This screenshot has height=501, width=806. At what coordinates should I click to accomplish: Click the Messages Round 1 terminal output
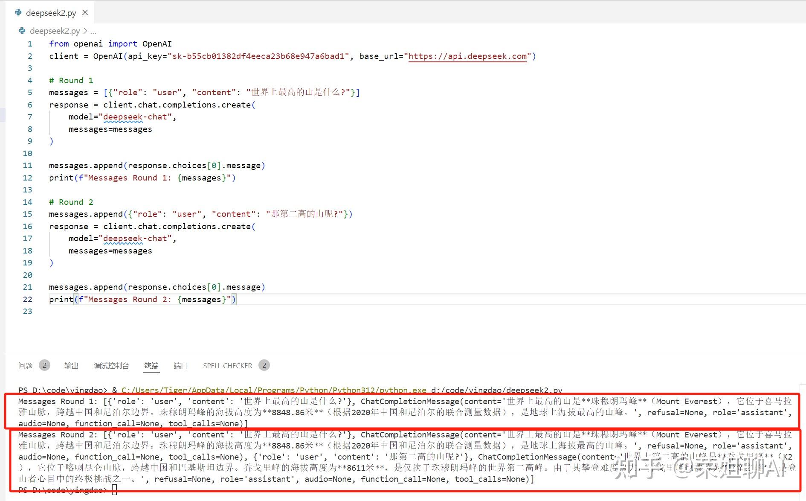tap(384, 412)
